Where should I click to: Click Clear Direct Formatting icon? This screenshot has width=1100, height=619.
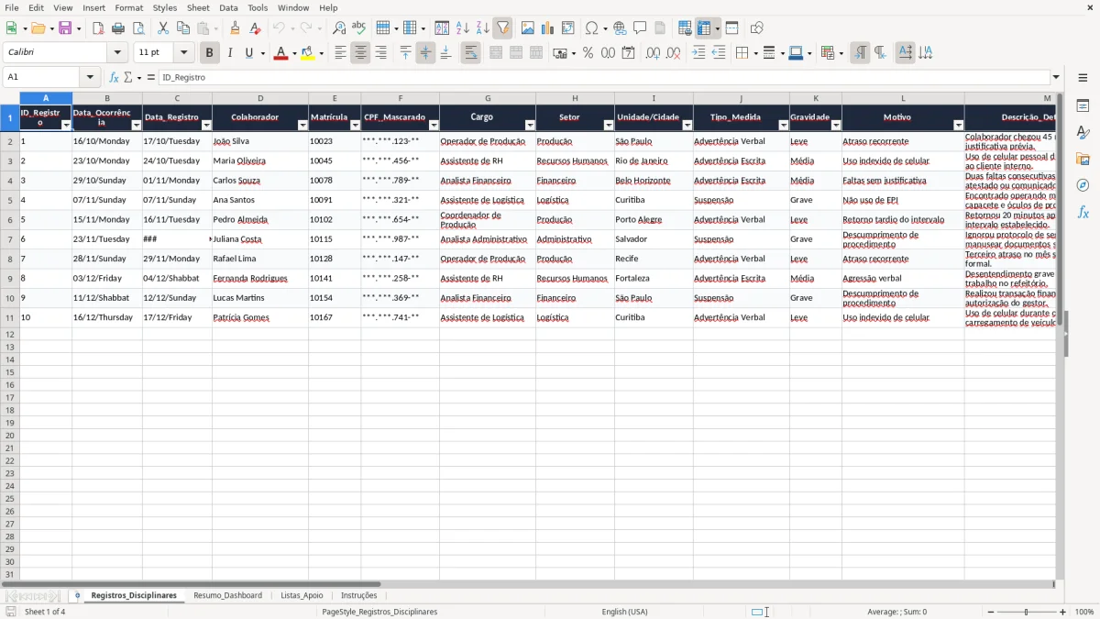255,28
